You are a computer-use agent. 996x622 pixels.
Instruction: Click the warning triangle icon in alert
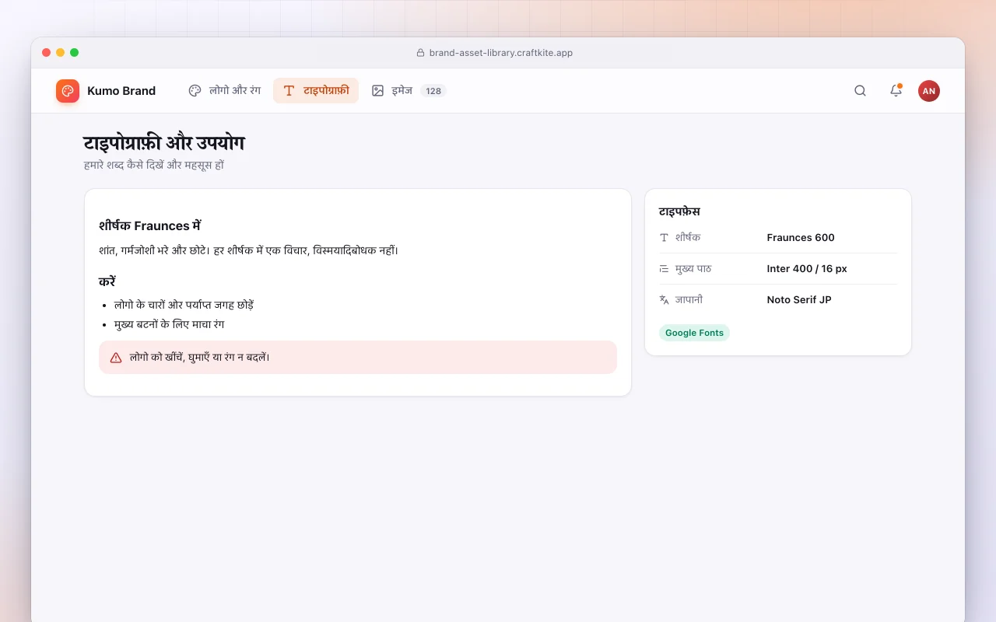[116, 358]
